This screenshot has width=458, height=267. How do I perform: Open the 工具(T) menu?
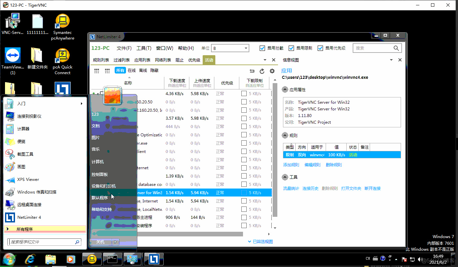144,48
